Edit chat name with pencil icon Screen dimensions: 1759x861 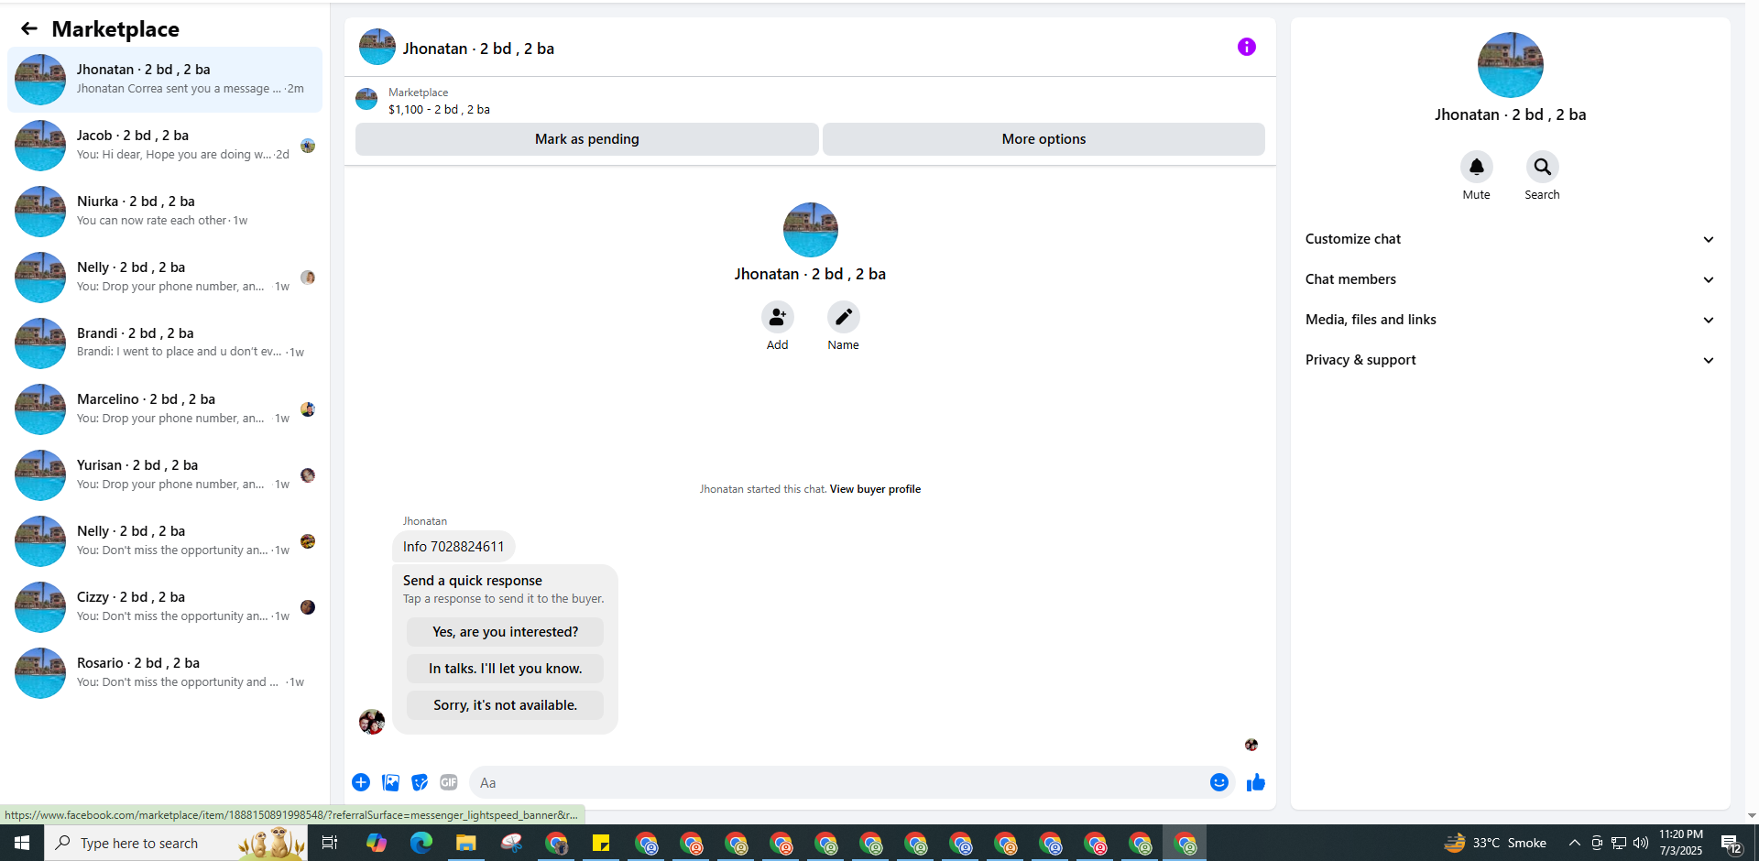(x=843, y=317)
